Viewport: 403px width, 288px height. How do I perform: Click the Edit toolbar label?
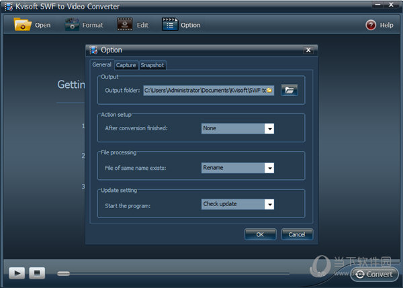click(142, 26)
